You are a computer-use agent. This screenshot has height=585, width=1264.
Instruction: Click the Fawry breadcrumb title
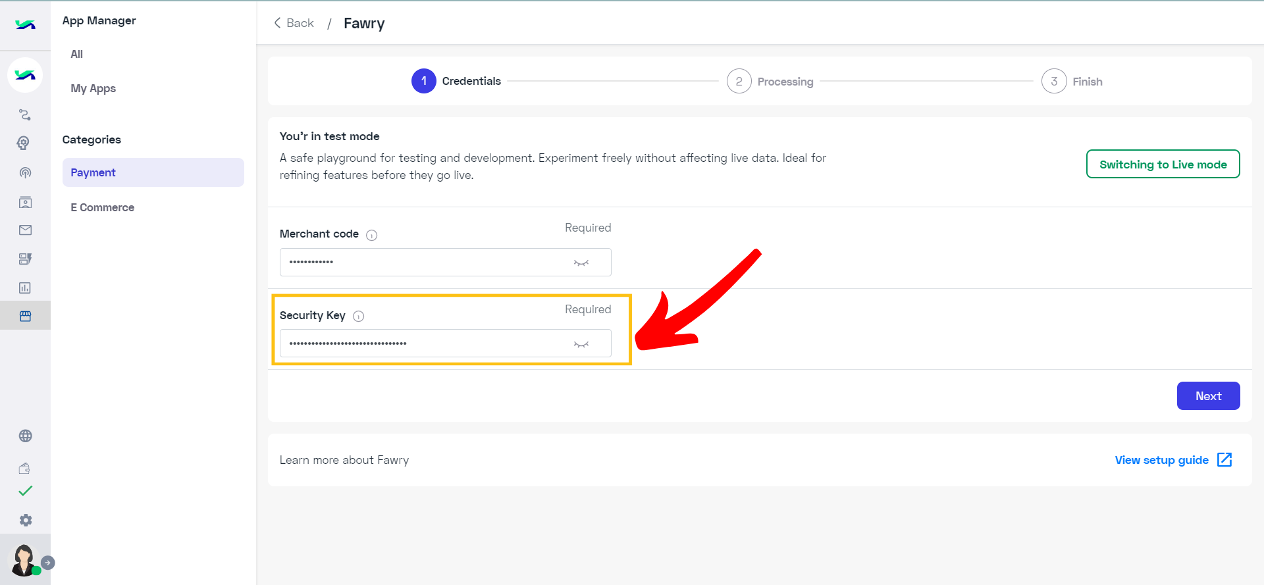(364, 24)
